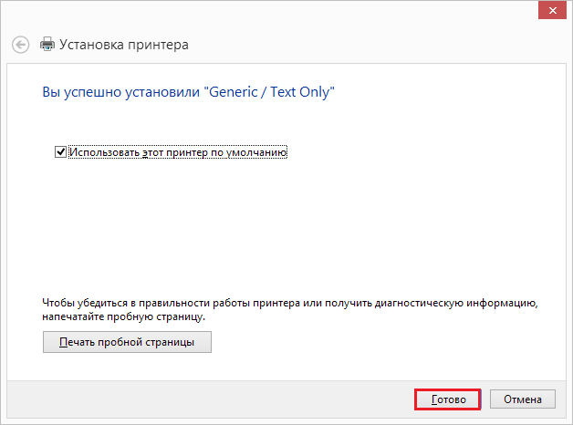Click the word 'Печать' on the test button
The image size is (573, 425).
(77, 342)
